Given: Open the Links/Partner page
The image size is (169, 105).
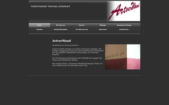Looking at the screenshot, I should [x=124, y=29].
